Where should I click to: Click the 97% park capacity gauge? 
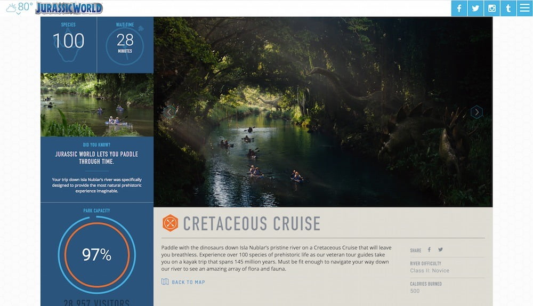[x=97, y=255]
